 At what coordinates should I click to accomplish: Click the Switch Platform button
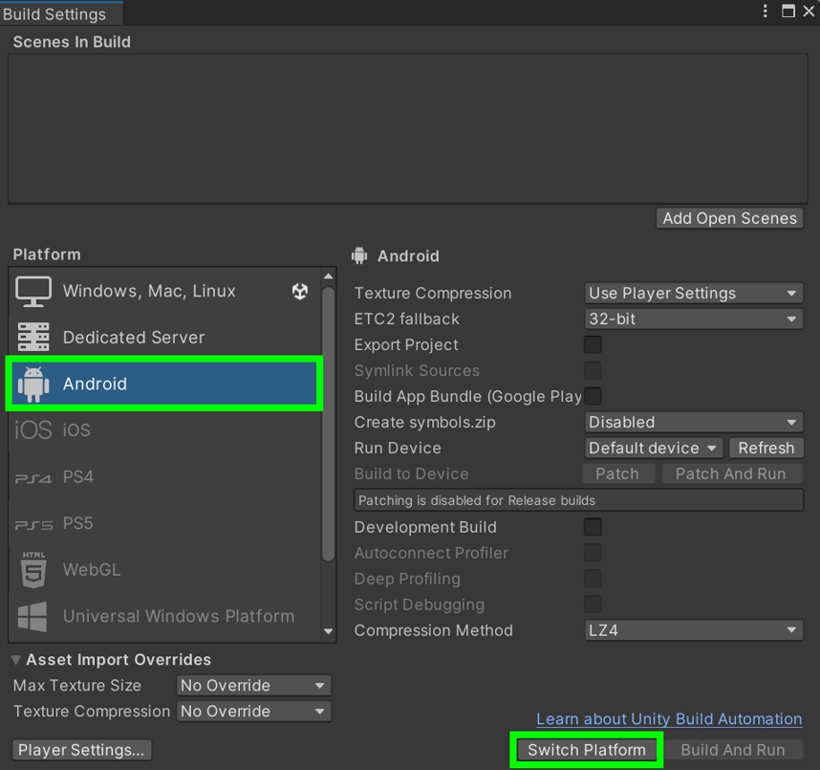tap(586, 750)
